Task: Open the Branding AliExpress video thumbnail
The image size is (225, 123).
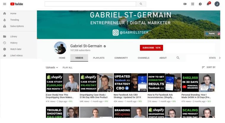Action: click(x=130, y=112)
